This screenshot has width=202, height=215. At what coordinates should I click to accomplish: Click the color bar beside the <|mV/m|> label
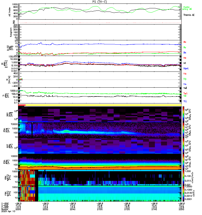tap(183, 178)
